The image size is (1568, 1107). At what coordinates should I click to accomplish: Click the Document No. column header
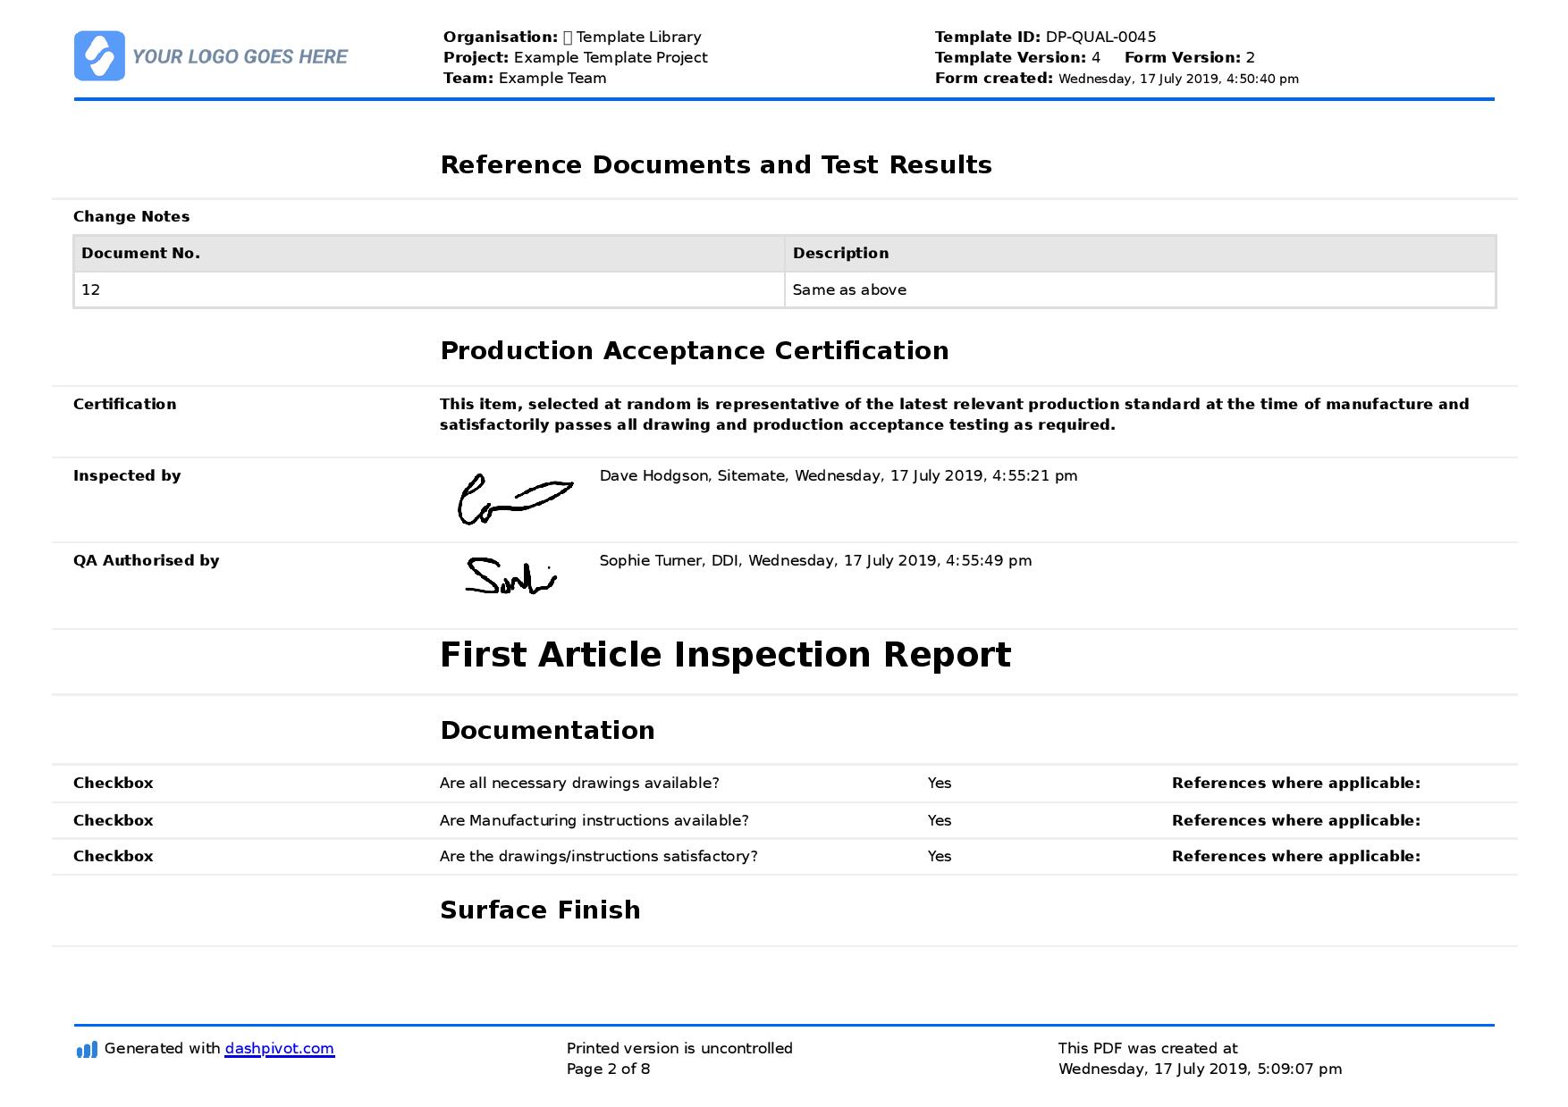pyautogui.click(x=140, y=254)
